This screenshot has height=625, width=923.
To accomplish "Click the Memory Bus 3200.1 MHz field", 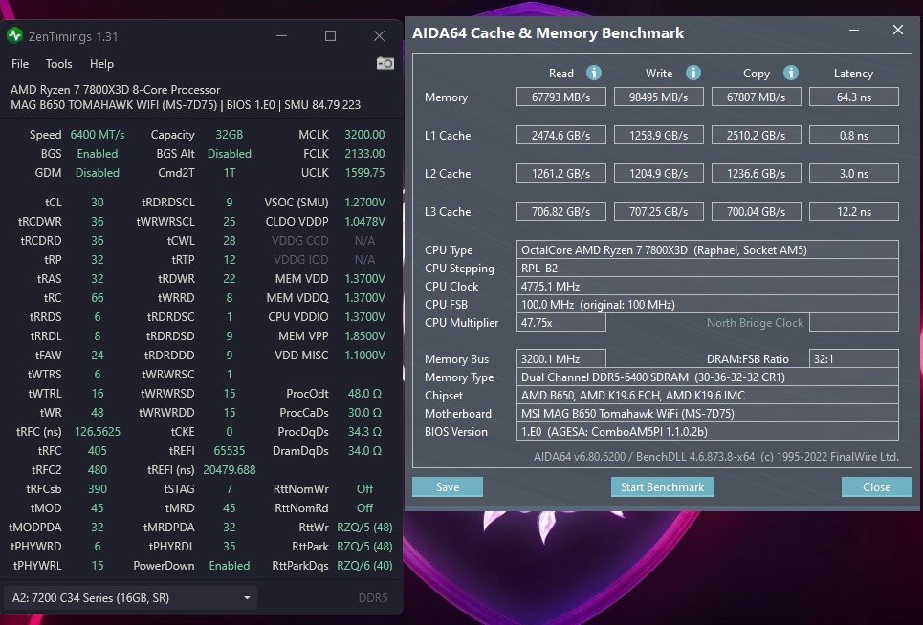I will [561, 358].
